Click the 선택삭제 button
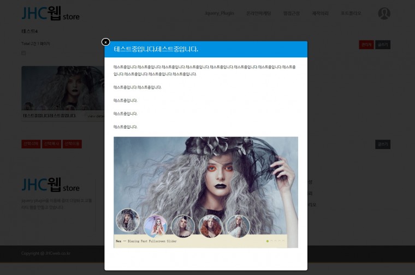 (x=31, y=144)
